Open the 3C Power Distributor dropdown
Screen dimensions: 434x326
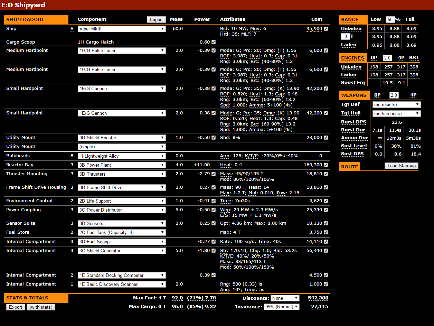122,210
